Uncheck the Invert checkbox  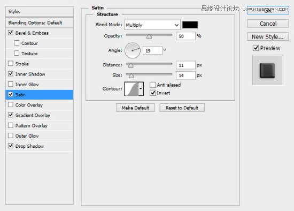pos(153,93)
